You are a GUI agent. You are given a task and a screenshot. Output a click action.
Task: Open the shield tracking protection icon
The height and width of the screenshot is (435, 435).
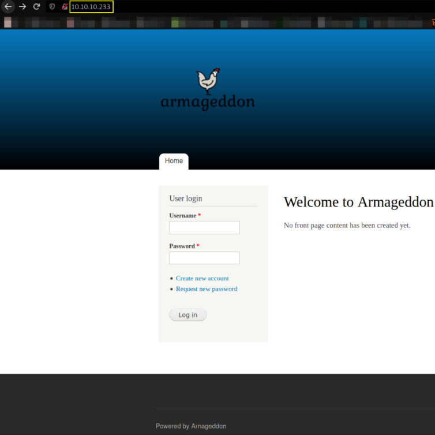pos(52,7)
